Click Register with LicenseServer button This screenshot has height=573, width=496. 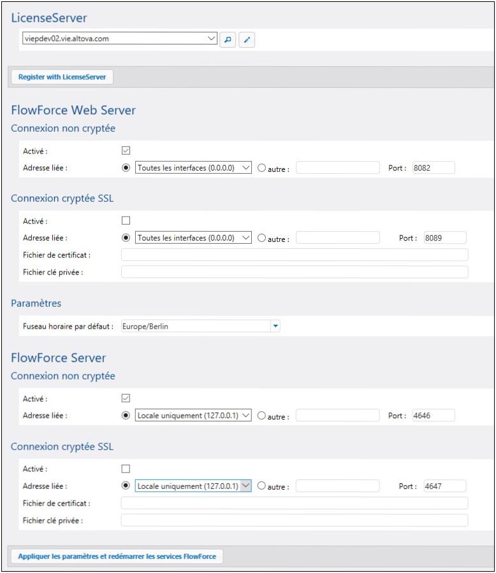click(x=62, y=77)
